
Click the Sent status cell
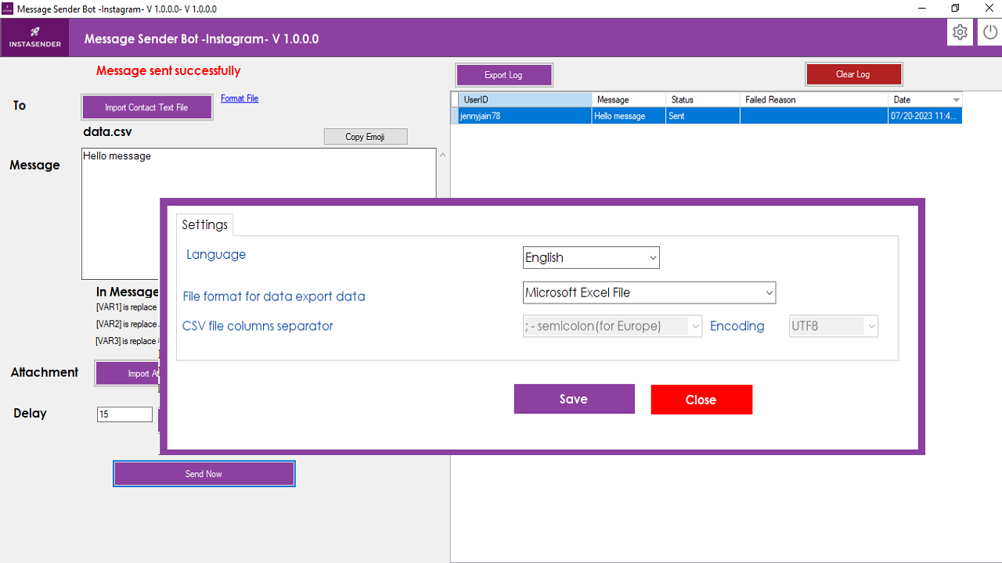pos(703,116)
